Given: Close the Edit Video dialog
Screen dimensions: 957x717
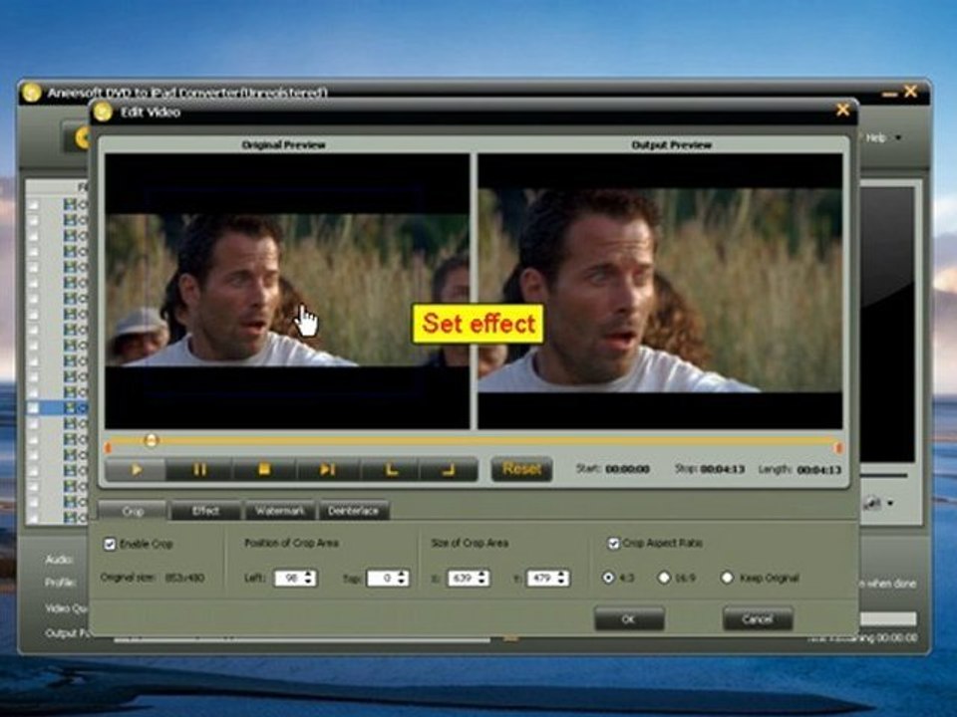Looking at the screenshot, I should [843, 110].
